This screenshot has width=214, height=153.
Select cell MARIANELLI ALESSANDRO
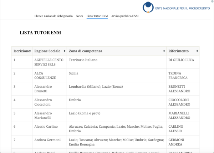point(183,115)
